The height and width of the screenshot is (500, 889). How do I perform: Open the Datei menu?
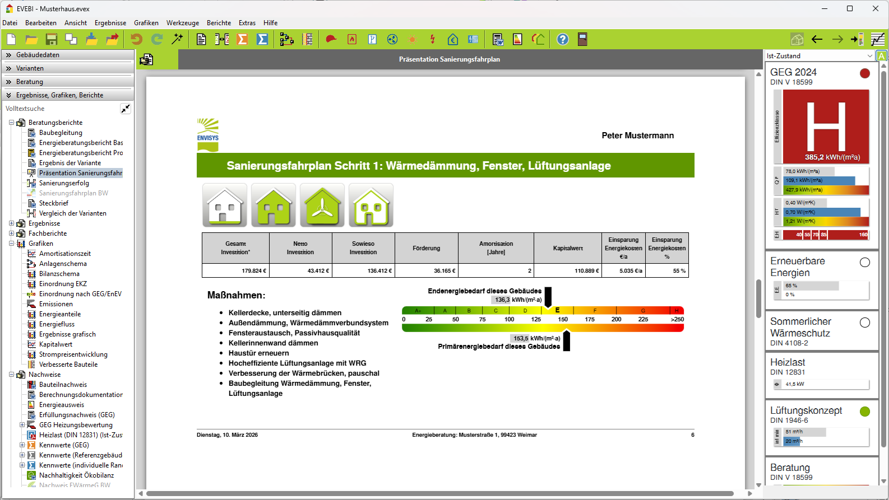point(10,23)
